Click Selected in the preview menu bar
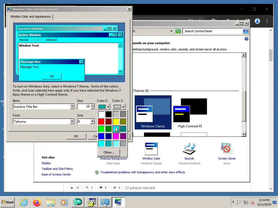 [51, 40]
